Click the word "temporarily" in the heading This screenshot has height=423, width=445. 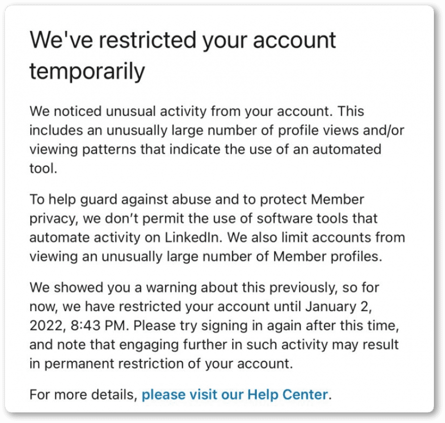point(87,72)
